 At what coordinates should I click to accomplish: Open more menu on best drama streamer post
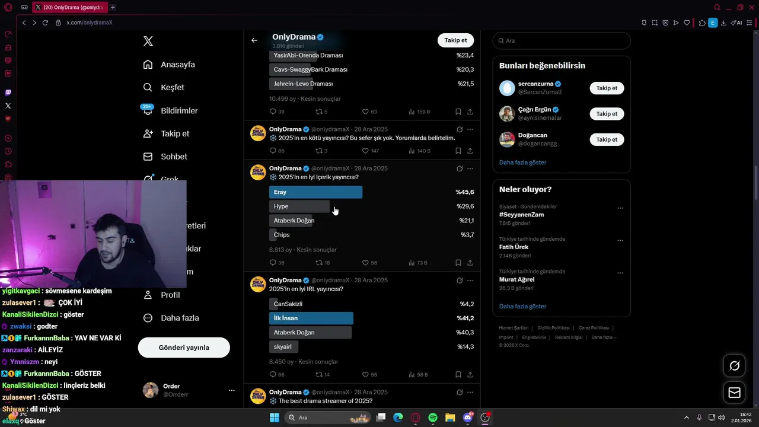470,393
